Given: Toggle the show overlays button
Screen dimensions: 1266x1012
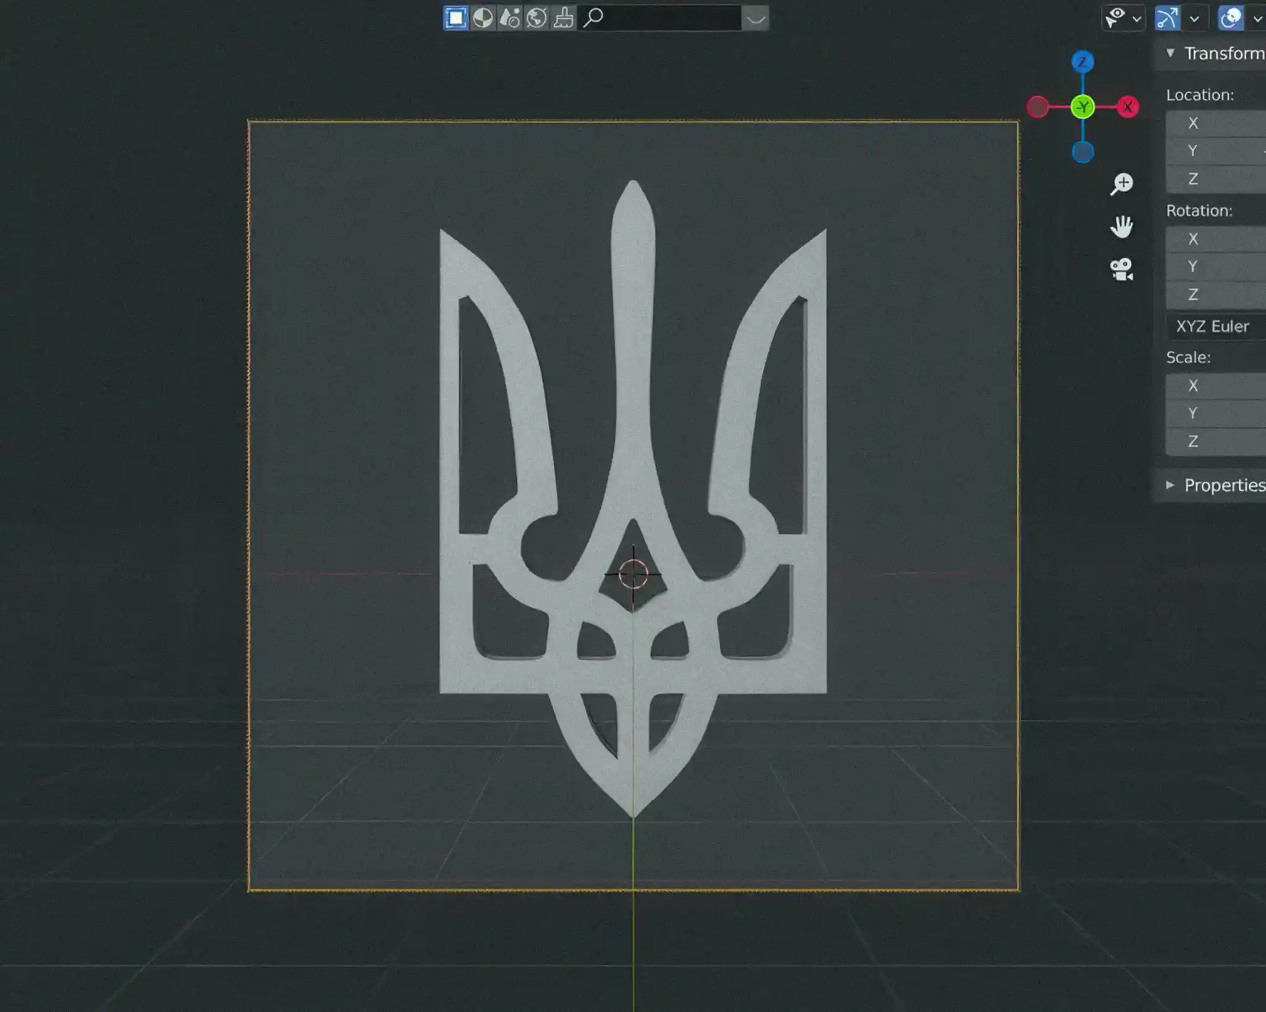Looking at the screenshot, I should tap(1230, 18).
